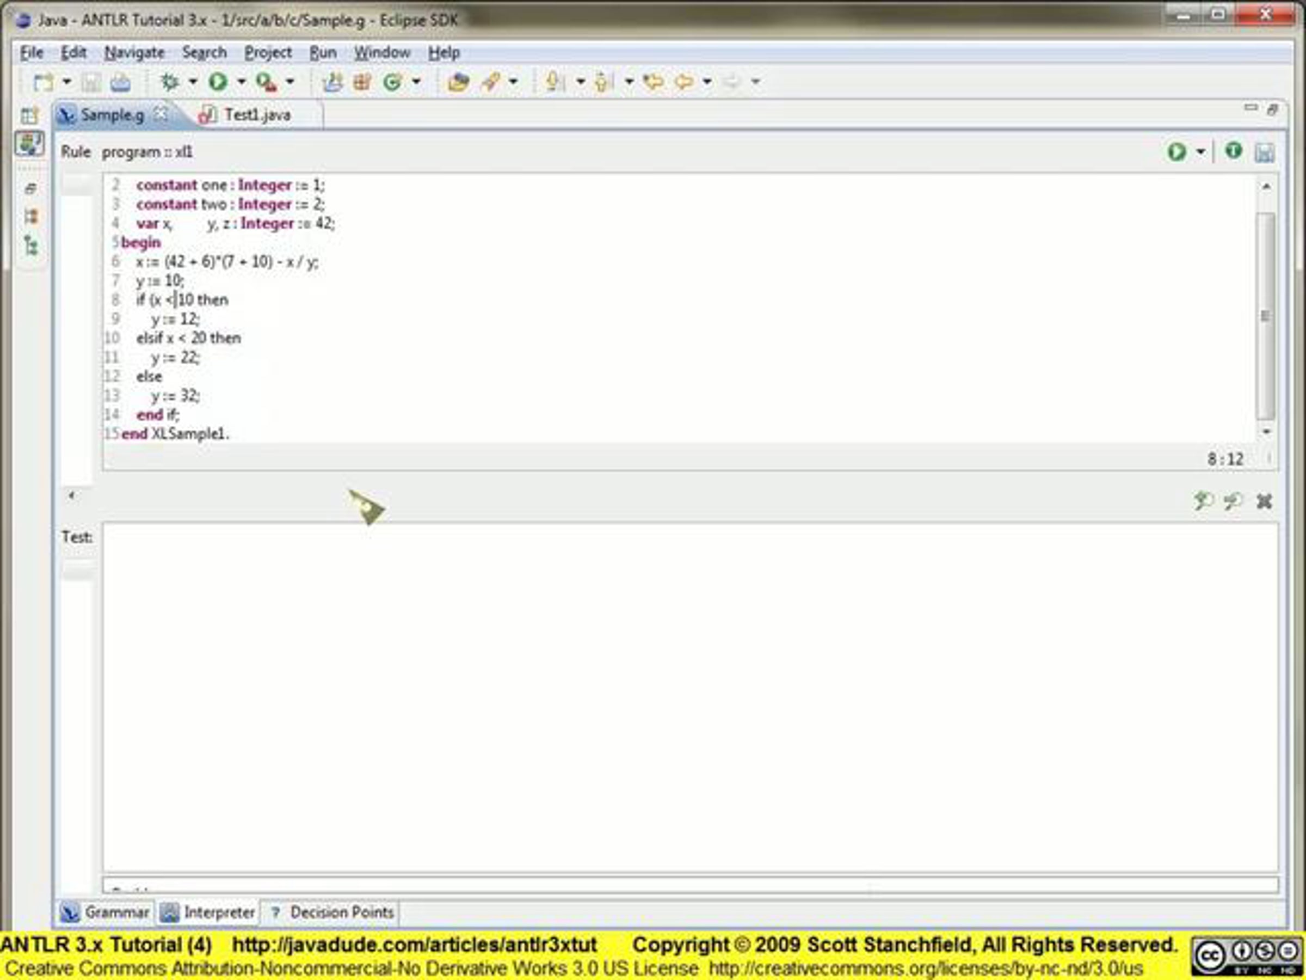Go to Next Annotation icon
Image resolution: width=1306 pixels, height=980 pixels.
(x=555, y=82)
